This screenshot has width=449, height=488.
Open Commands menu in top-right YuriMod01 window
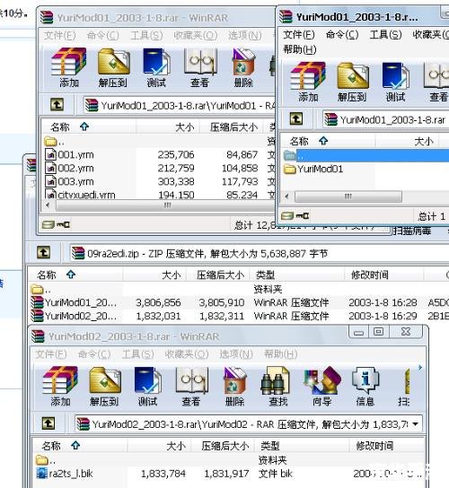(342, 35)
